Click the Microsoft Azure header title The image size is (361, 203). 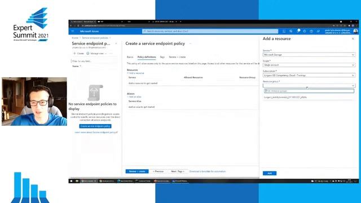(89, 31)
